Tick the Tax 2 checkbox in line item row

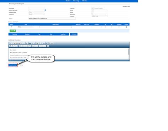[112, 27]
